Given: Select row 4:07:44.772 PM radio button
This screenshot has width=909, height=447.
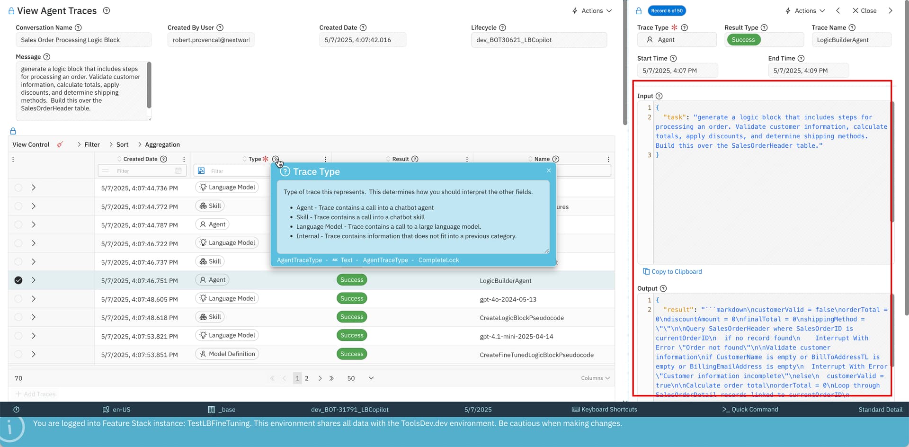Looking at the screenshot, I should (x=18, y=206).
